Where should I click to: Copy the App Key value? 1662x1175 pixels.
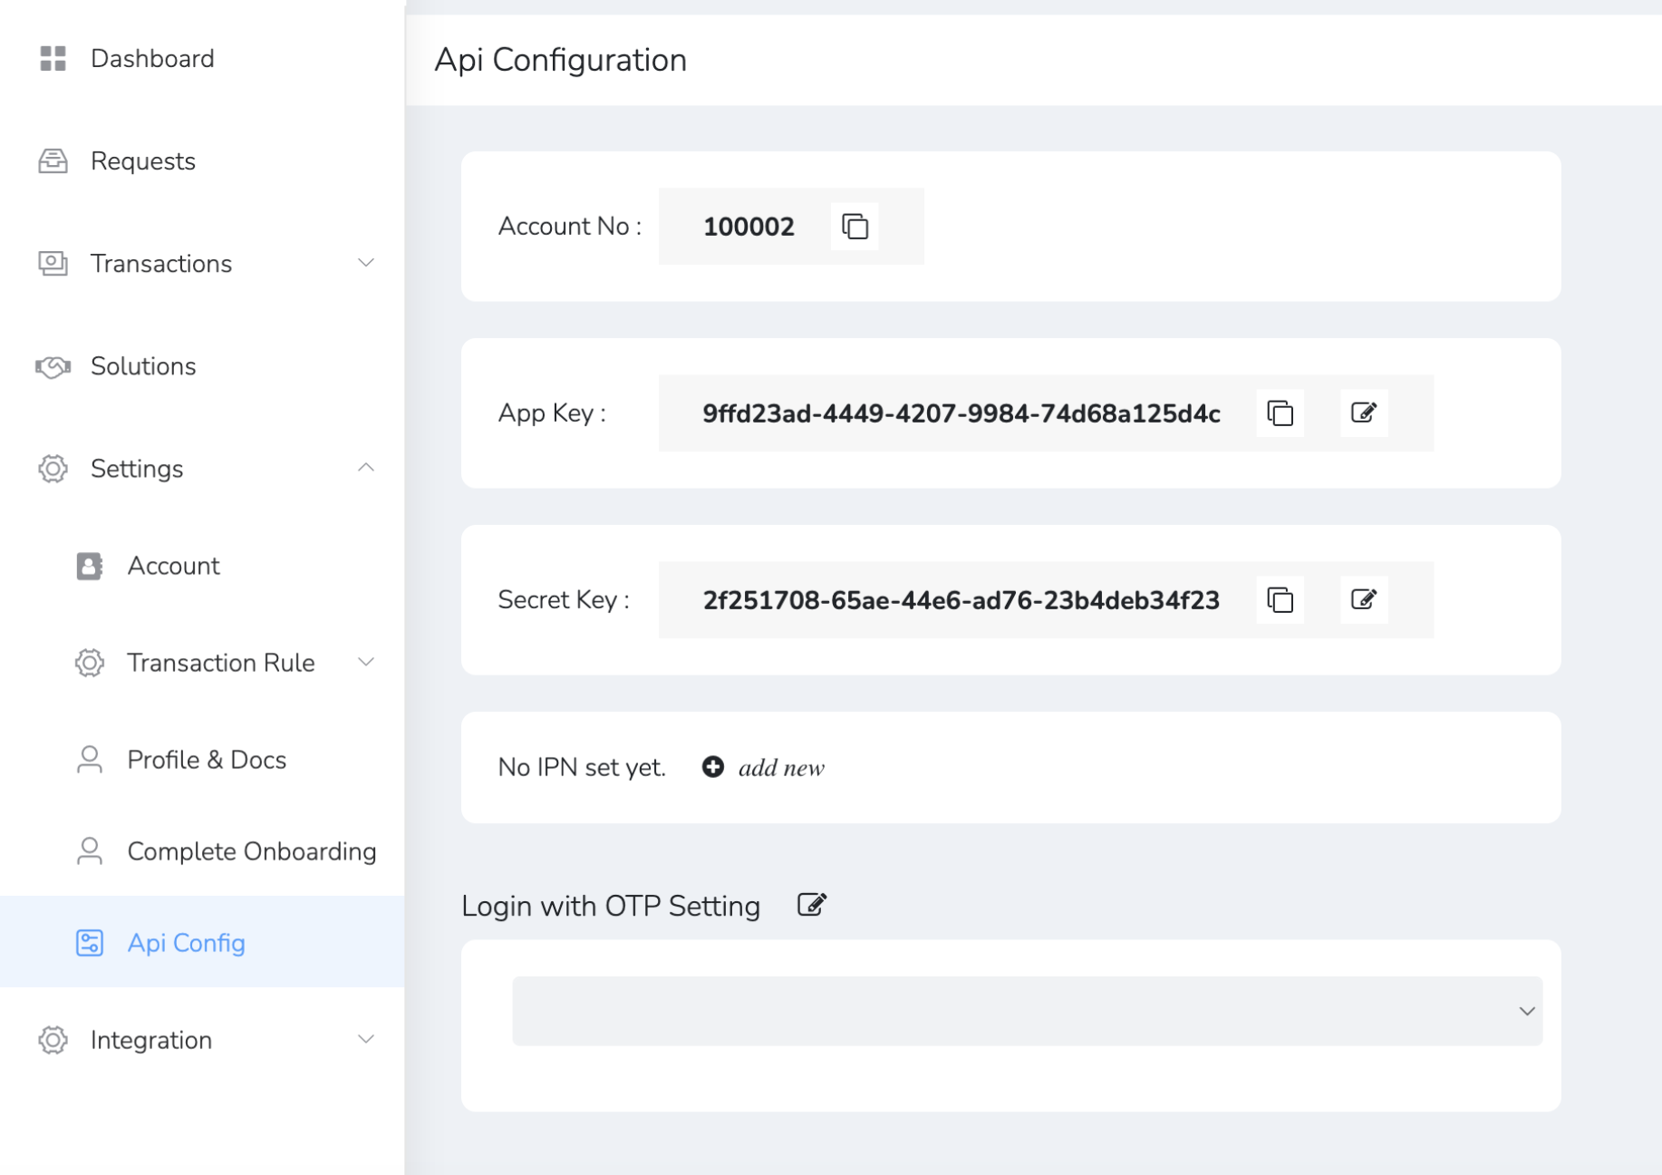[1280, 413]
